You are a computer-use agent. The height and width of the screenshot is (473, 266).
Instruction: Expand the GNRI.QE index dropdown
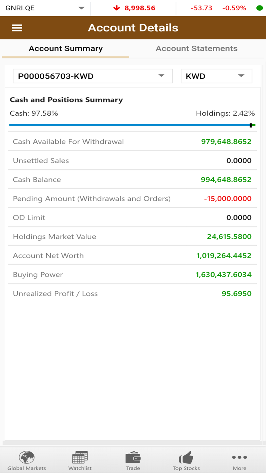click(x=81, y=8)
